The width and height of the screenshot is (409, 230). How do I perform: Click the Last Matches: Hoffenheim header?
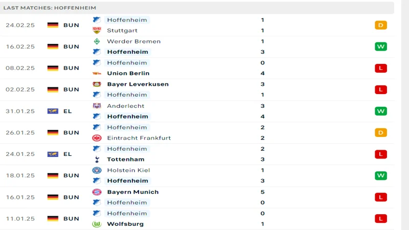(x=50, y=8)
